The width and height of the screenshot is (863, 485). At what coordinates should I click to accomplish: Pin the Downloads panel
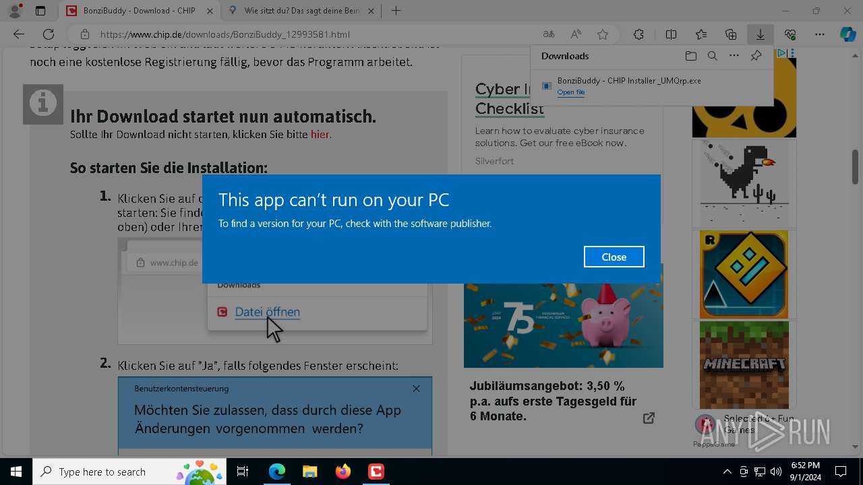pos(756,56)
